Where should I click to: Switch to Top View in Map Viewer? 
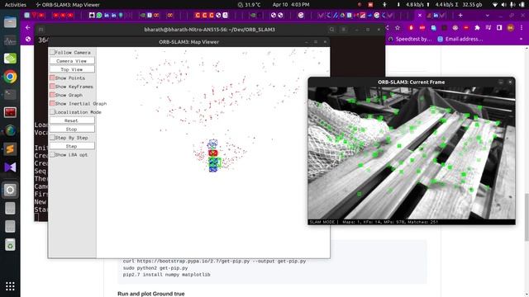(72, 69)
